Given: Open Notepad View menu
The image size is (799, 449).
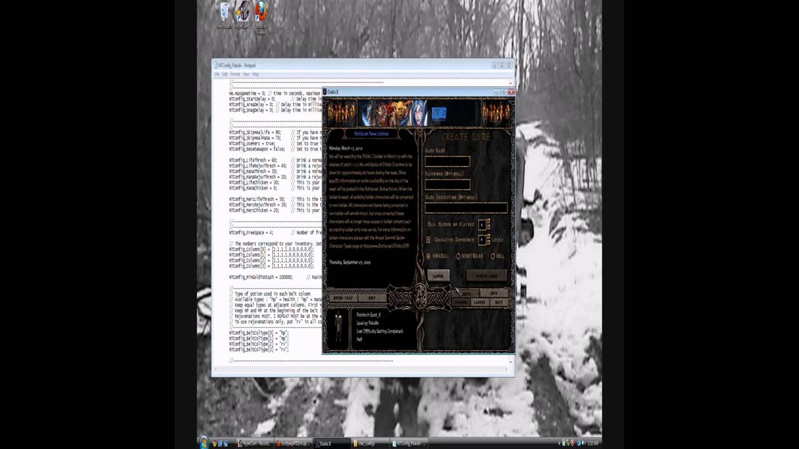Looking at the screenshot, I should 247,74.
